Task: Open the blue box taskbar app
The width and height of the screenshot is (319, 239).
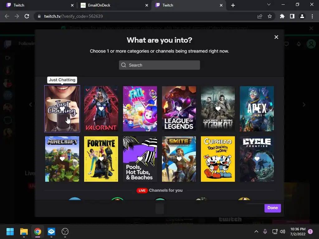Action: (51, 232)
